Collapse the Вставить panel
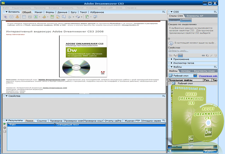Image resolution: width=225 pixels, height=154 pixels. click(6, 12)
